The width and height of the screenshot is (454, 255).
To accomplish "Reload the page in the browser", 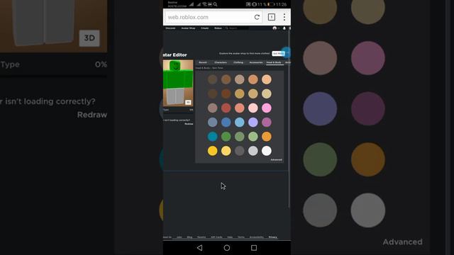I will (257, 17).
